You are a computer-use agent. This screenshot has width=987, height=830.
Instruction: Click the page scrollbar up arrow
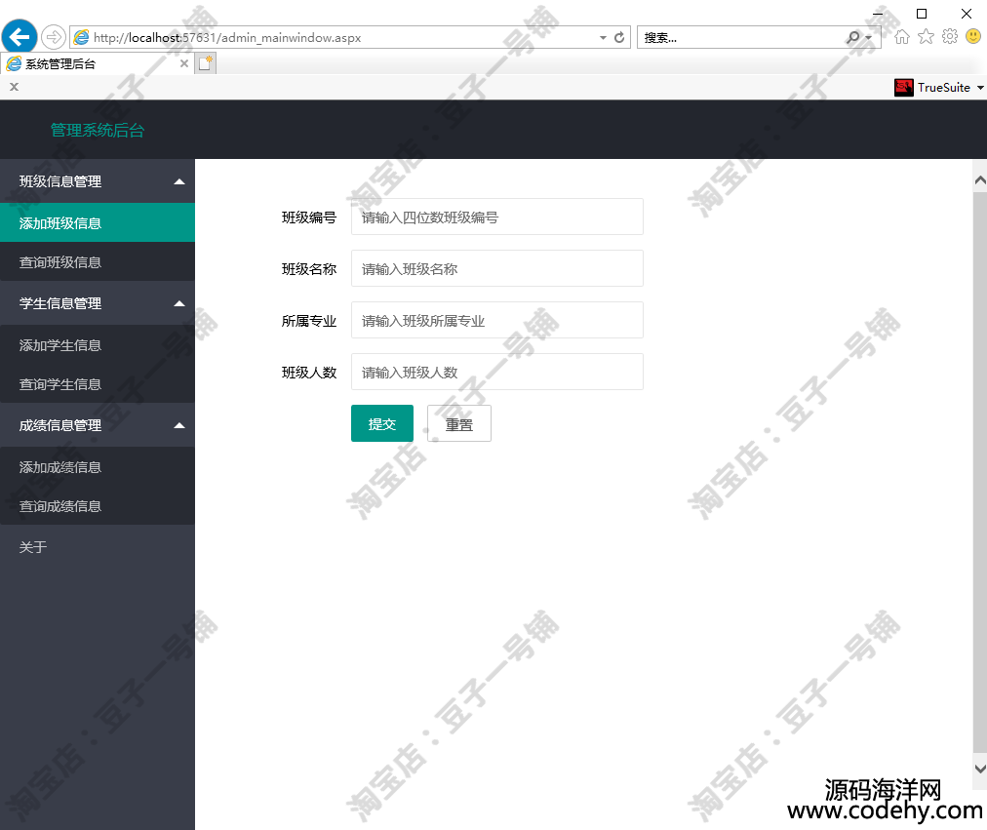click(980, 180)
